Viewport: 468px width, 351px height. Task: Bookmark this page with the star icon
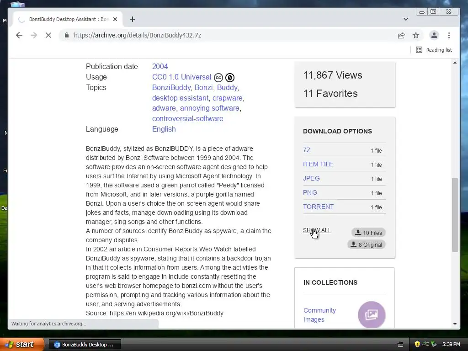(416, 36)
